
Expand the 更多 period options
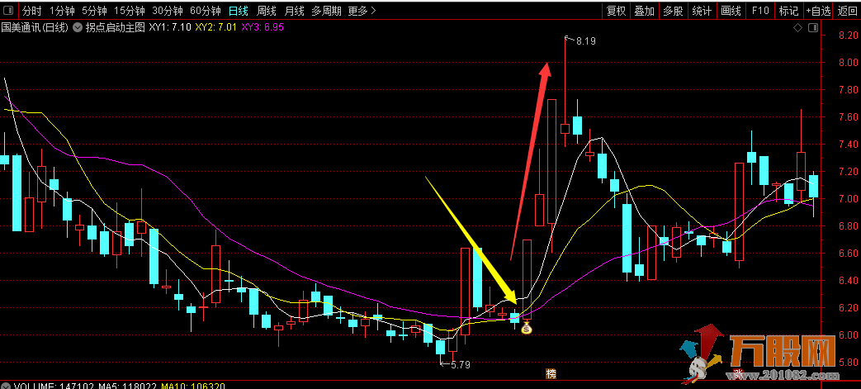[362, 11]
